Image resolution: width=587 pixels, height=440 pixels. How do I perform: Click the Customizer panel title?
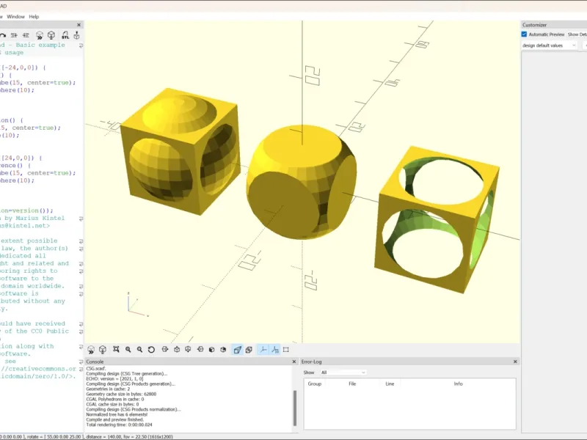point(535,25)
